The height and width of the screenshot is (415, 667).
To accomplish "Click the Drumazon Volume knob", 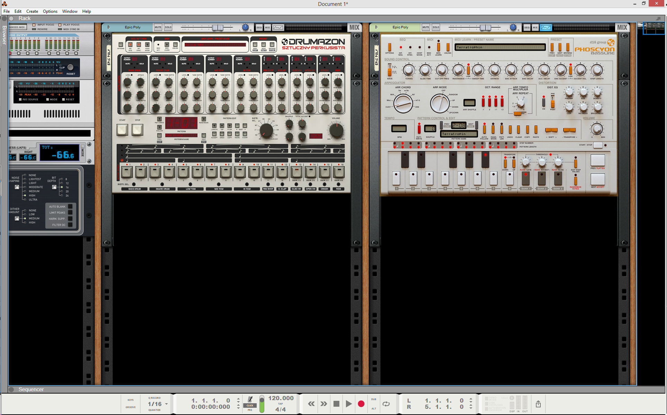I will (336, 130).
